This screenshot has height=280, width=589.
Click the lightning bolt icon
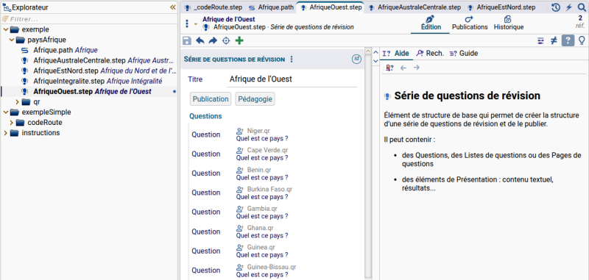(x=568, y=7)
